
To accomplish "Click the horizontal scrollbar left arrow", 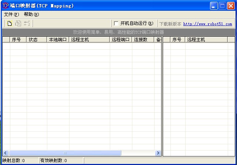I will 5,153.
